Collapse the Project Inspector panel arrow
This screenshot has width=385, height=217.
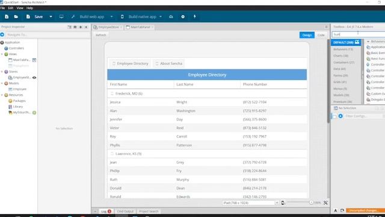coord(86,27)
